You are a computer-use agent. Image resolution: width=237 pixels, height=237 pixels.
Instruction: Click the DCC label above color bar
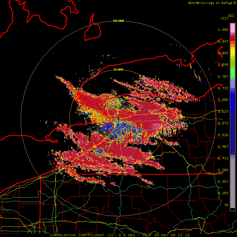pos(231,16)
